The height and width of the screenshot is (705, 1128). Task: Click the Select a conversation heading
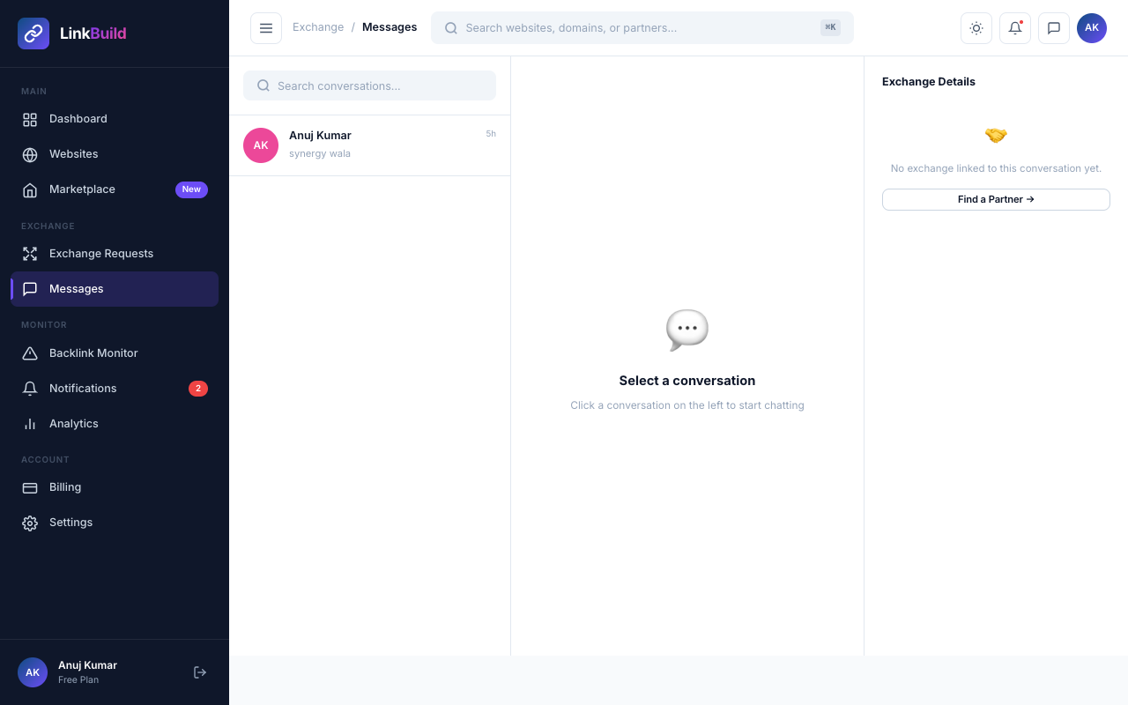tap(687, 381)
